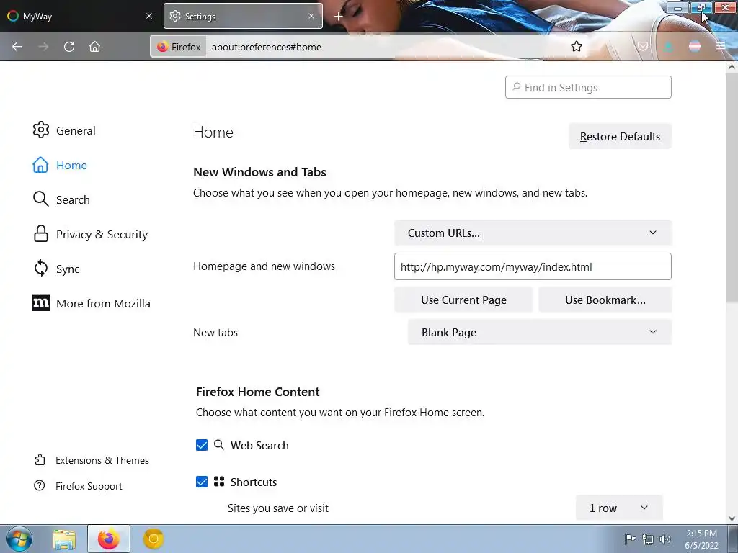Viewport: 738px width, 553px height.
Task: Click the Search magnifier icon in the sidebar
Action: pyautogui.click(x=41, y=199)
